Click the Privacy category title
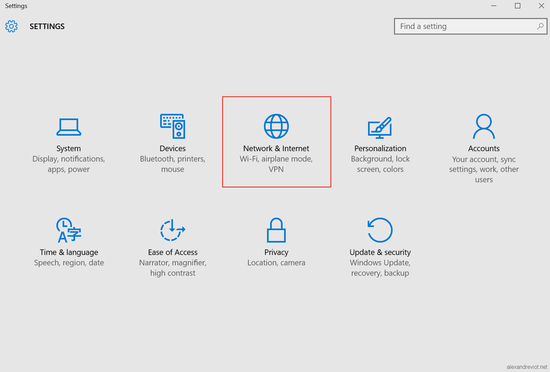550x372 pixels. pos(276,252)
